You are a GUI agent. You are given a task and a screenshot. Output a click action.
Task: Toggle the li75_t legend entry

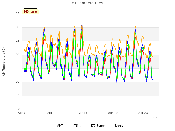pyautogui.click(x=74, y=126)
